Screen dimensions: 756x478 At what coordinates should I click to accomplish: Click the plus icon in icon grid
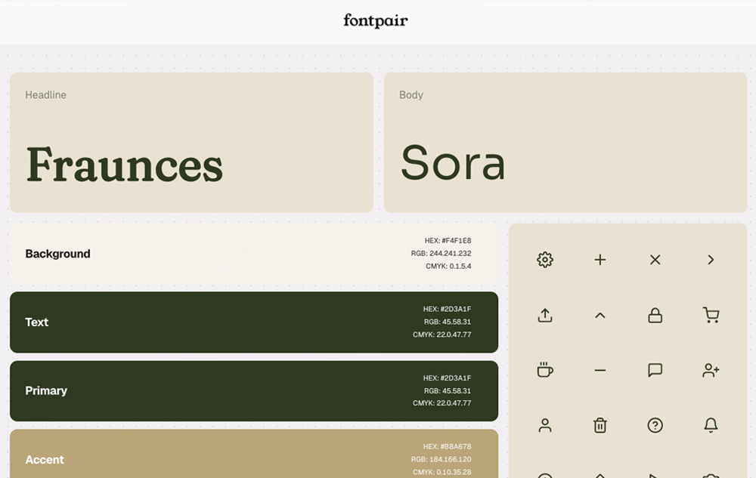click(600, 260)
